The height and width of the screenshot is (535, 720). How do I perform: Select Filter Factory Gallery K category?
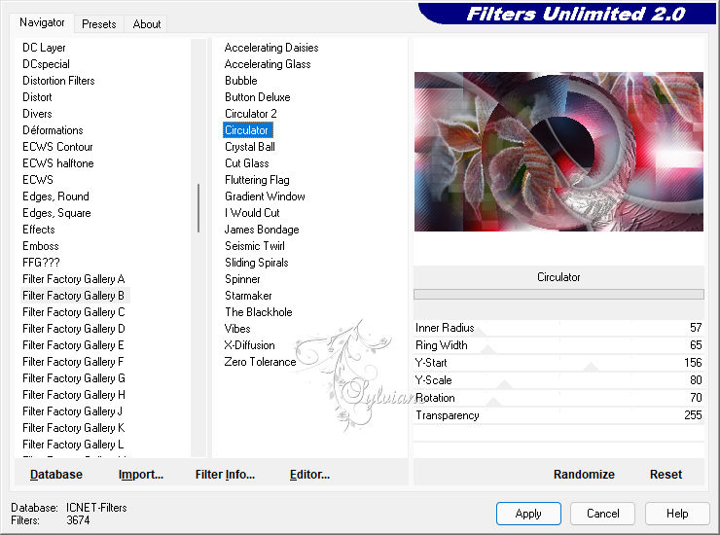[74, 428]
